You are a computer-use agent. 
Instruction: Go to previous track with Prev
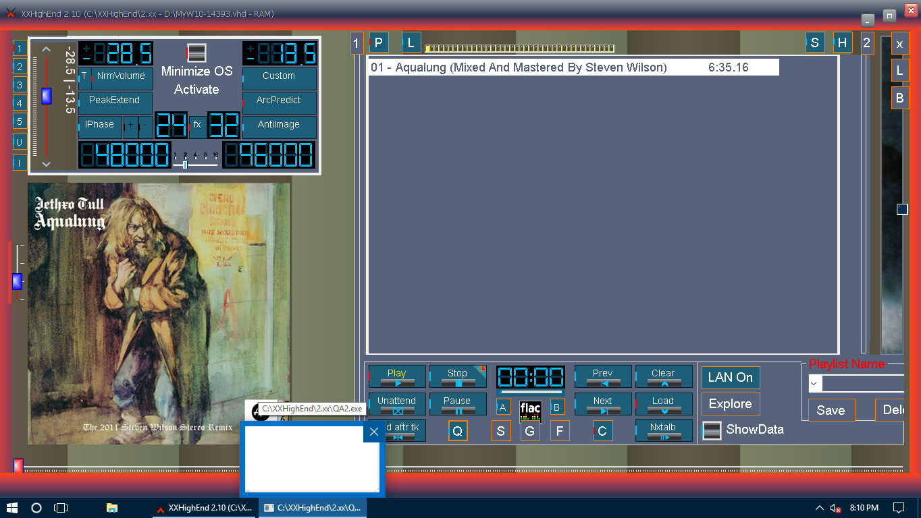pos(603,376)
